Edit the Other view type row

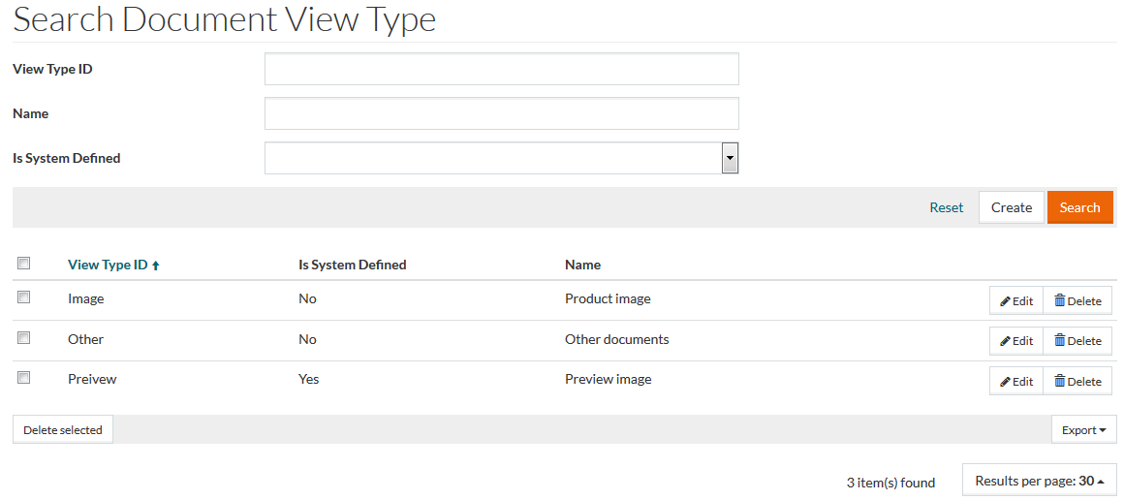[1015, 341]
